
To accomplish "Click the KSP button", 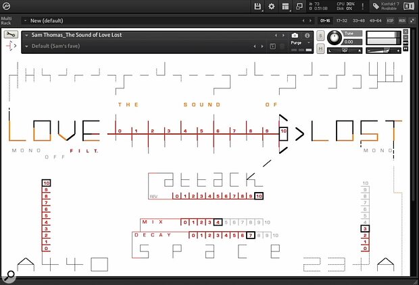I will (390, 21).
